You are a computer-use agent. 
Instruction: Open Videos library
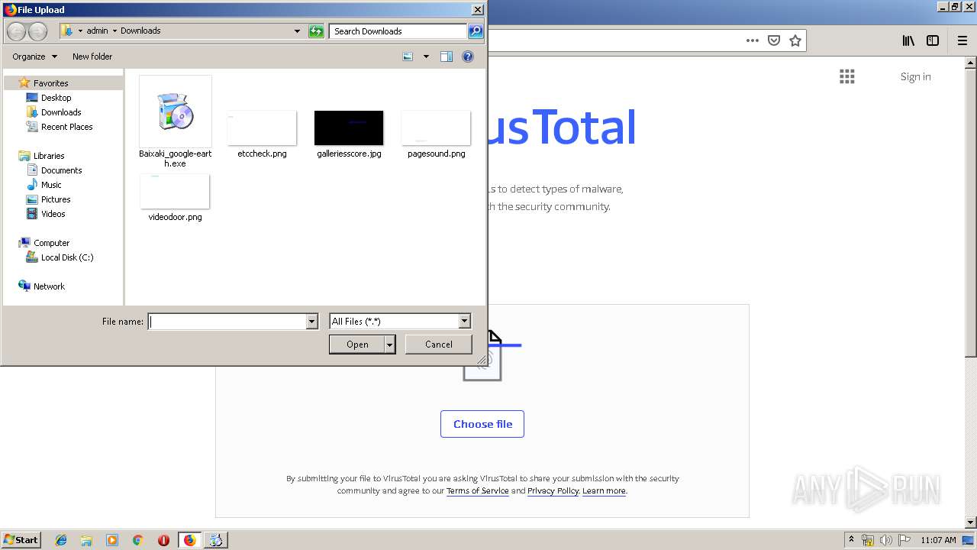[x=53, y=214]
